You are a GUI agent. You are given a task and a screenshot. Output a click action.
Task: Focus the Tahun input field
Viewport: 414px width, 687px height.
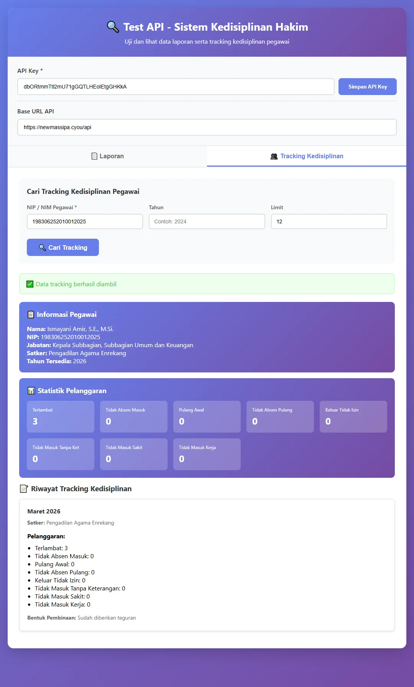coord(207,221)
